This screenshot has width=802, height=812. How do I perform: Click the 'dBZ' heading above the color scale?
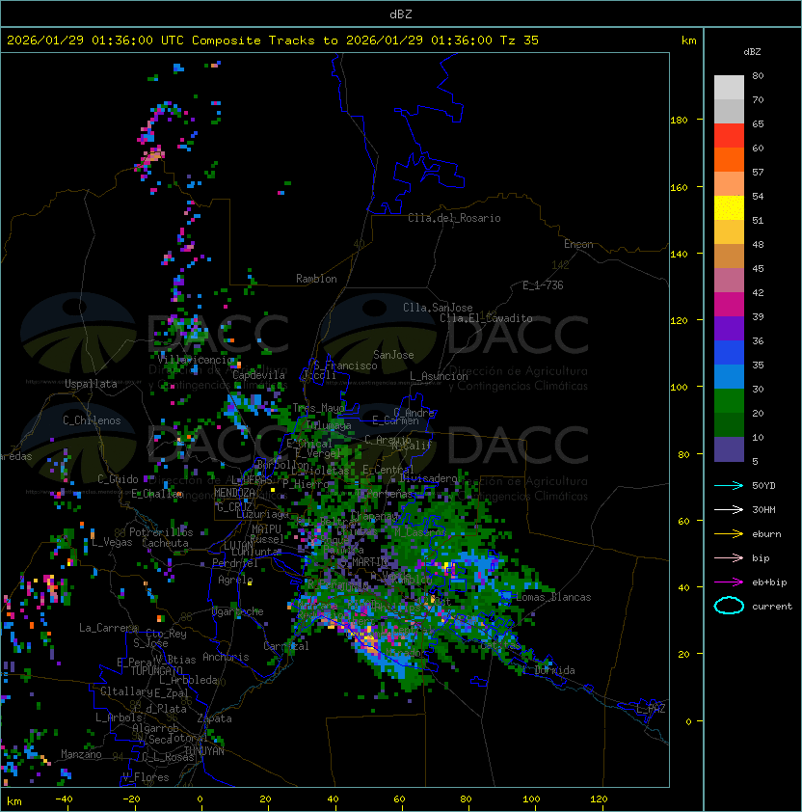click(x=752, y=52)
